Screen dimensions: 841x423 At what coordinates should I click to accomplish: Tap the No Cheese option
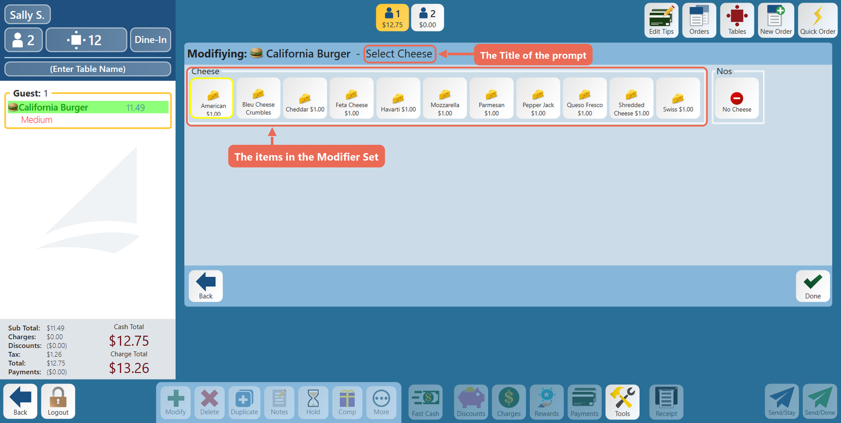point(737,98)
